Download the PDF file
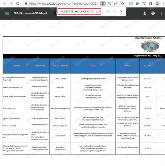The image size is (165, 166). point(145,13)
